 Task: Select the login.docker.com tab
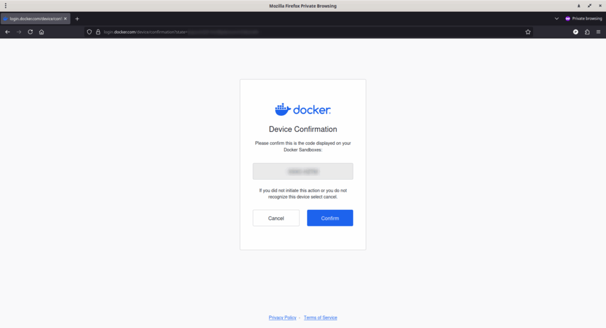[35, 18]
